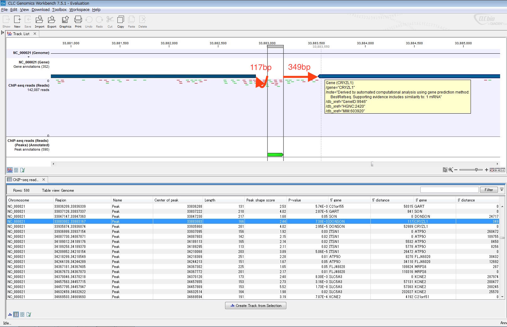The image size is (507, 327).
Task: Open the Import tool
Action: pos(39,20)
